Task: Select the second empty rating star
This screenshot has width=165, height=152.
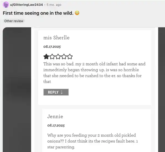Action: (52, 57)
